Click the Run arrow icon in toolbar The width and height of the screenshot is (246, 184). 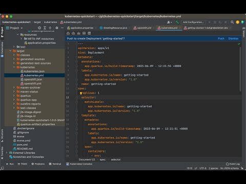pyautogui.click(x=210, y=22)
